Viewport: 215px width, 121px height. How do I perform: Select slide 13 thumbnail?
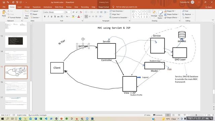pos(16,42)
